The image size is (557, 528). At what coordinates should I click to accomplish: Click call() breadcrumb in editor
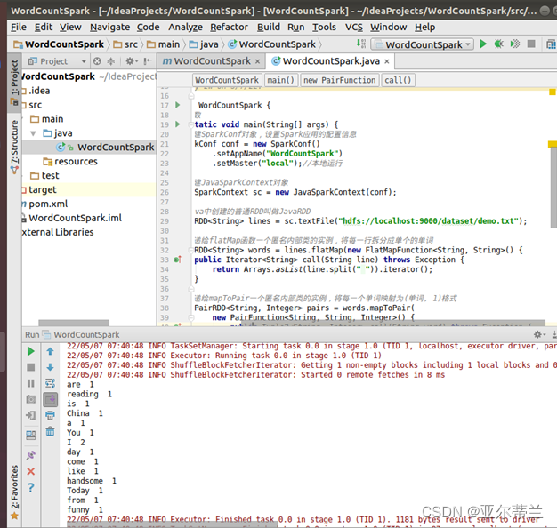[x=398, y=80]
